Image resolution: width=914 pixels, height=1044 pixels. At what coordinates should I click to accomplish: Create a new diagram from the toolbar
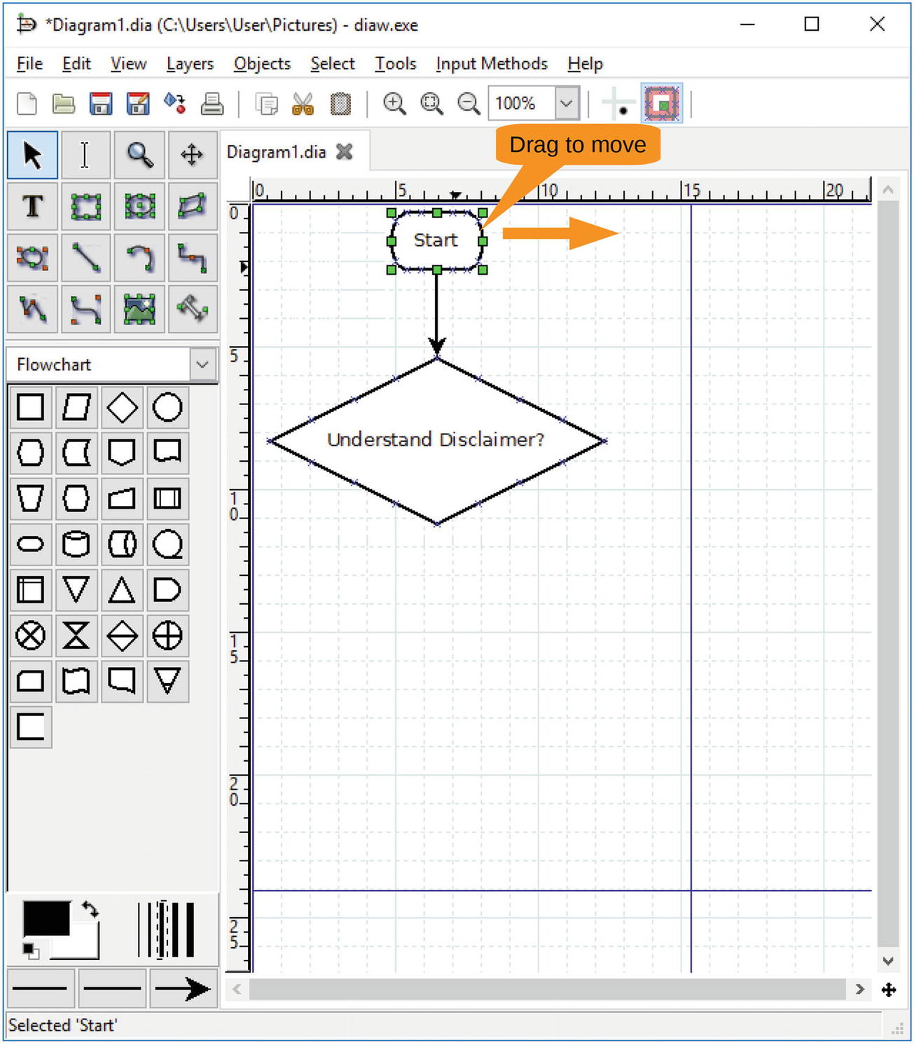point(27,104)
